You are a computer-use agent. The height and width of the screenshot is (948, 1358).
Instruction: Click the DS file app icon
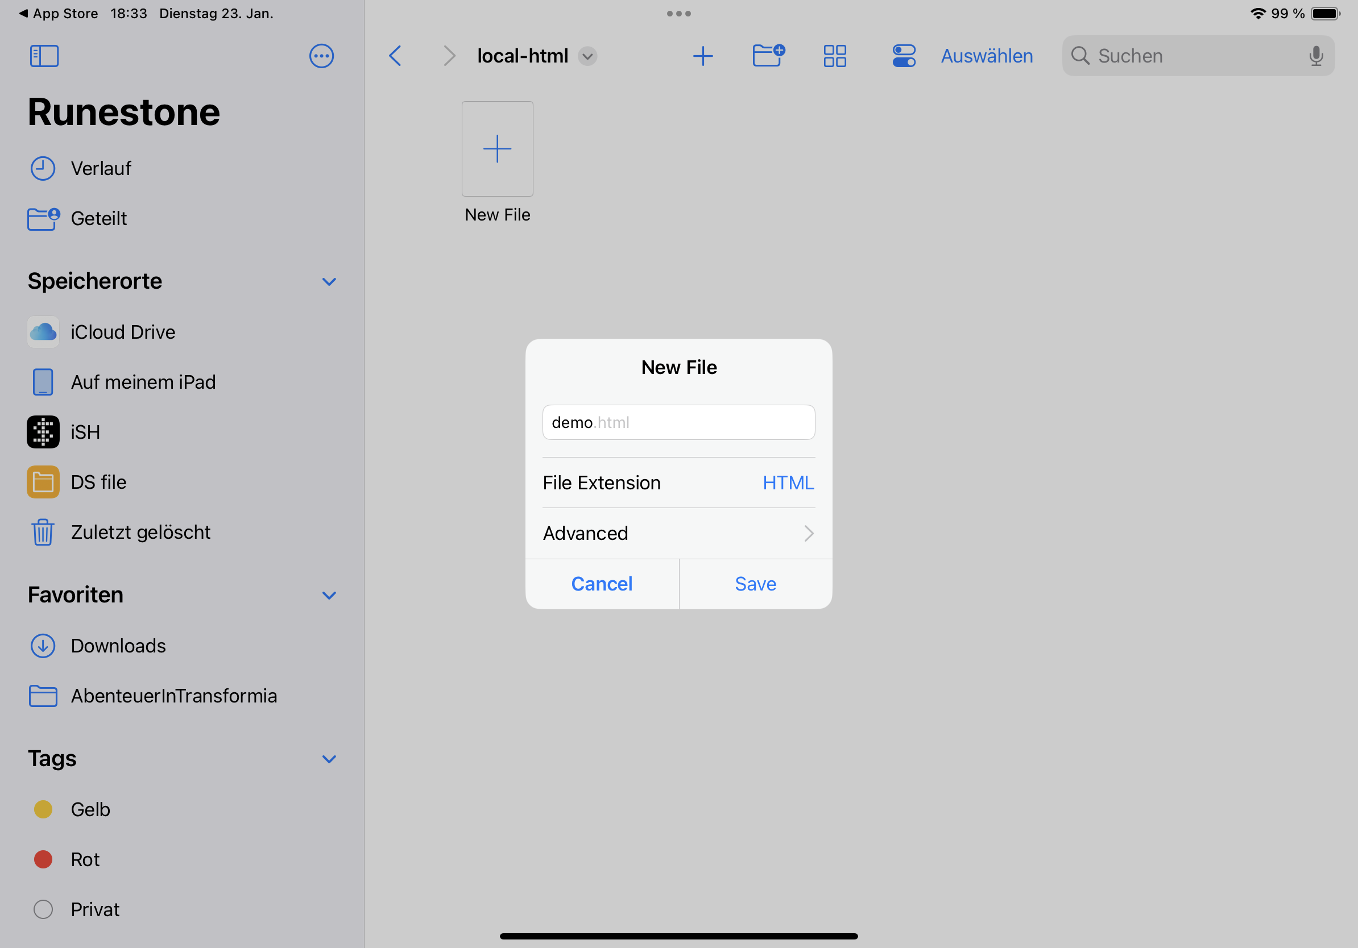(x=42, y=482)
